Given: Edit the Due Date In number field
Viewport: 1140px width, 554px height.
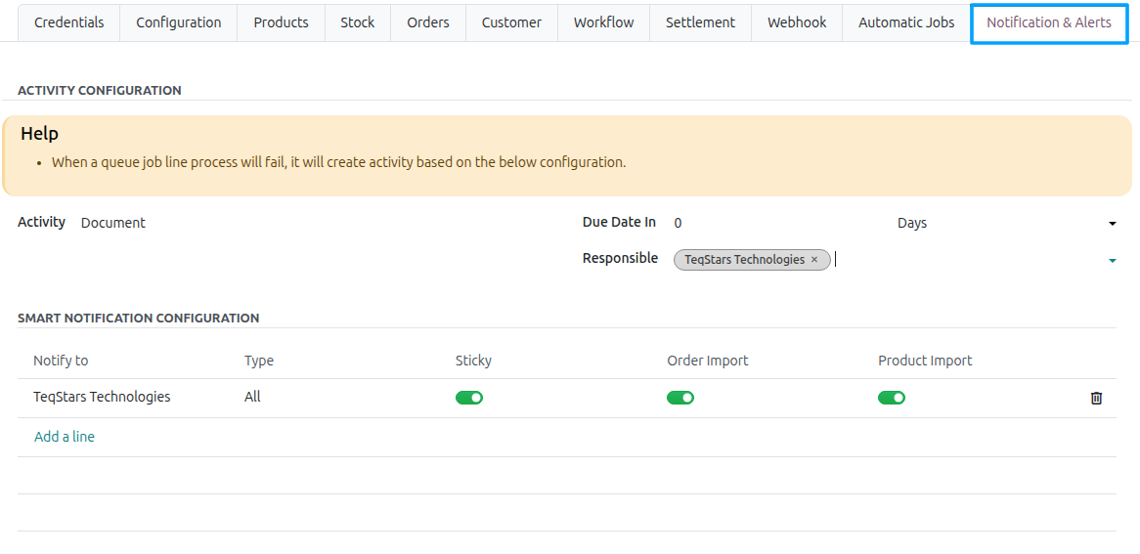Looking at the screenshot, I should click(x=778, y=223).
